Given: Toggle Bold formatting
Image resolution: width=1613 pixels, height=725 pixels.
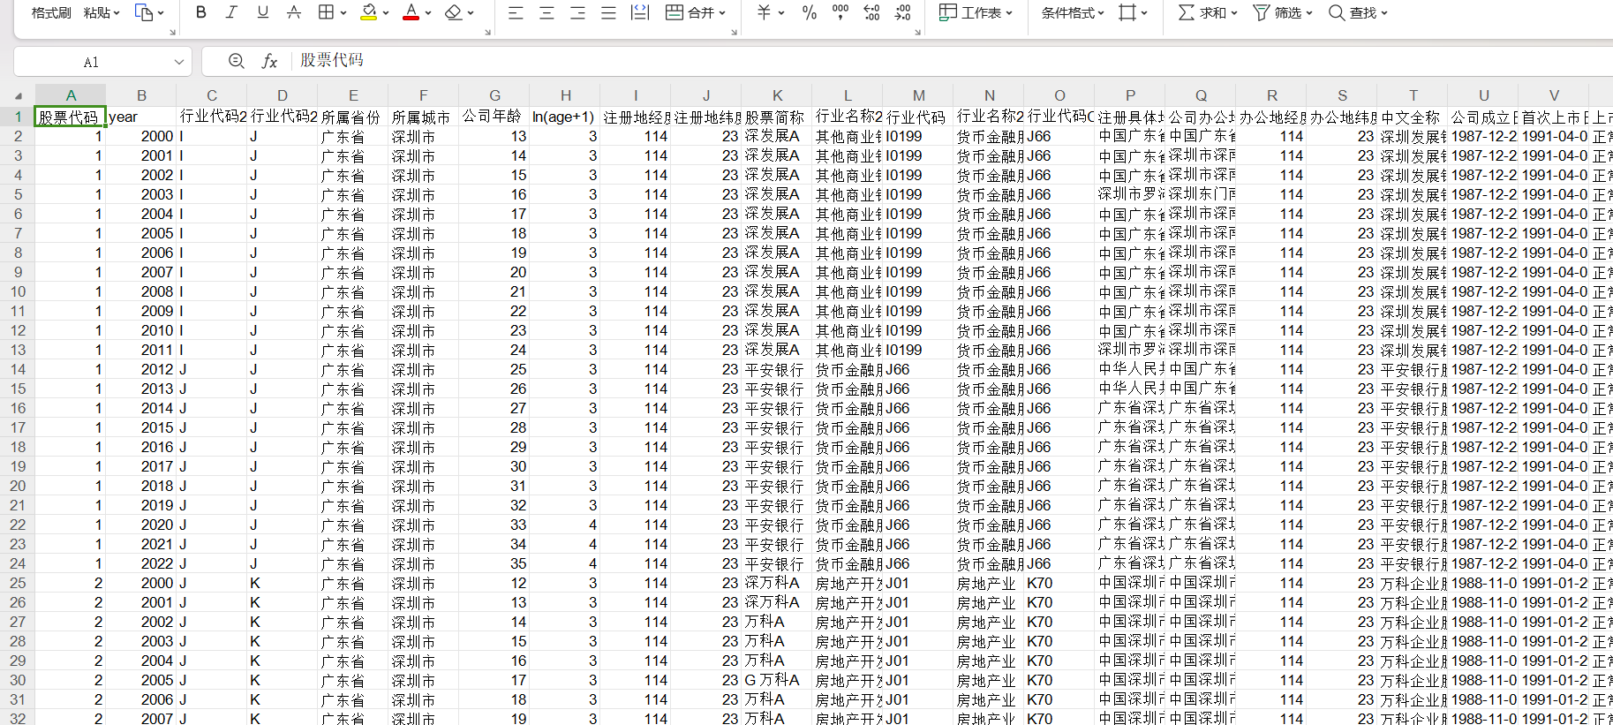Looking at the screenshot, I should click(201, 12).
